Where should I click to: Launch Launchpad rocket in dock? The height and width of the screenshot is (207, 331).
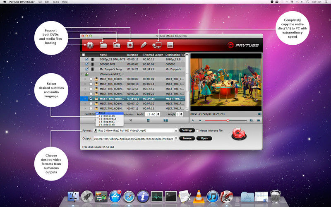point(87,196)
